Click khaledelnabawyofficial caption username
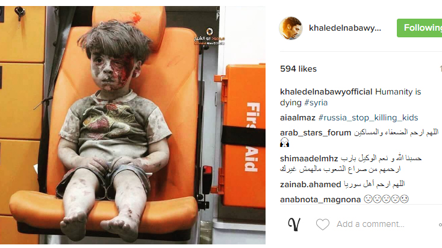Image resolution: width=442 pixels, height=248 pixels. 326,92
